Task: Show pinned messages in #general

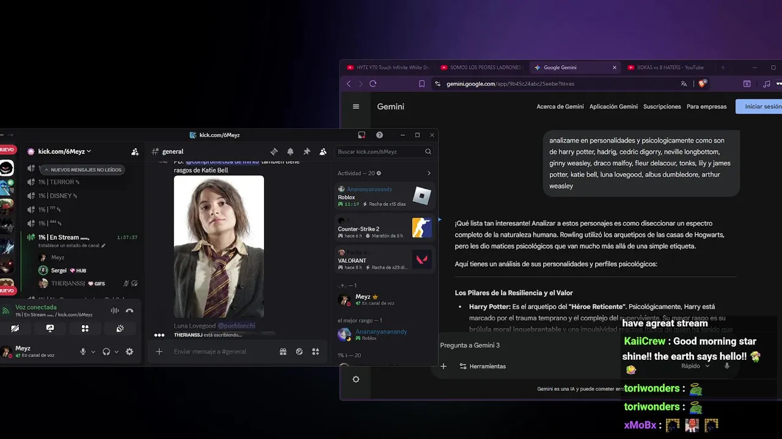Action: 307,151
